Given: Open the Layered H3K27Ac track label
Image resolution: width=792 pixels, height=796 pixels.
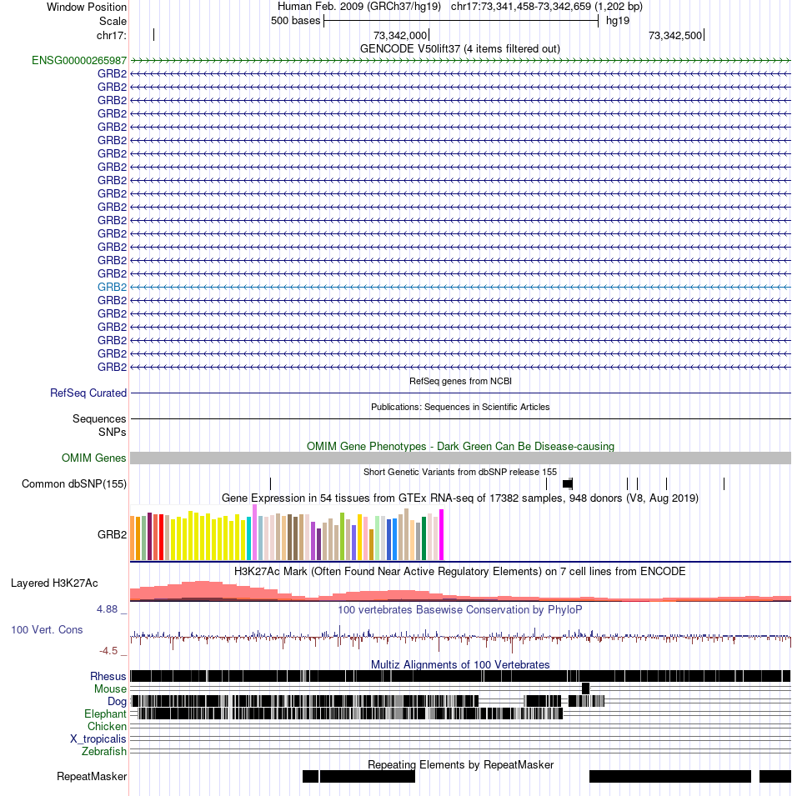Looking at the screenshot, I should coord(54,583).
